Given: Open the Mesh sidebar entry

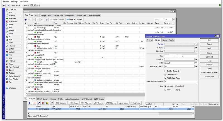Looking at the screenshot, I should tap(11, 34).
